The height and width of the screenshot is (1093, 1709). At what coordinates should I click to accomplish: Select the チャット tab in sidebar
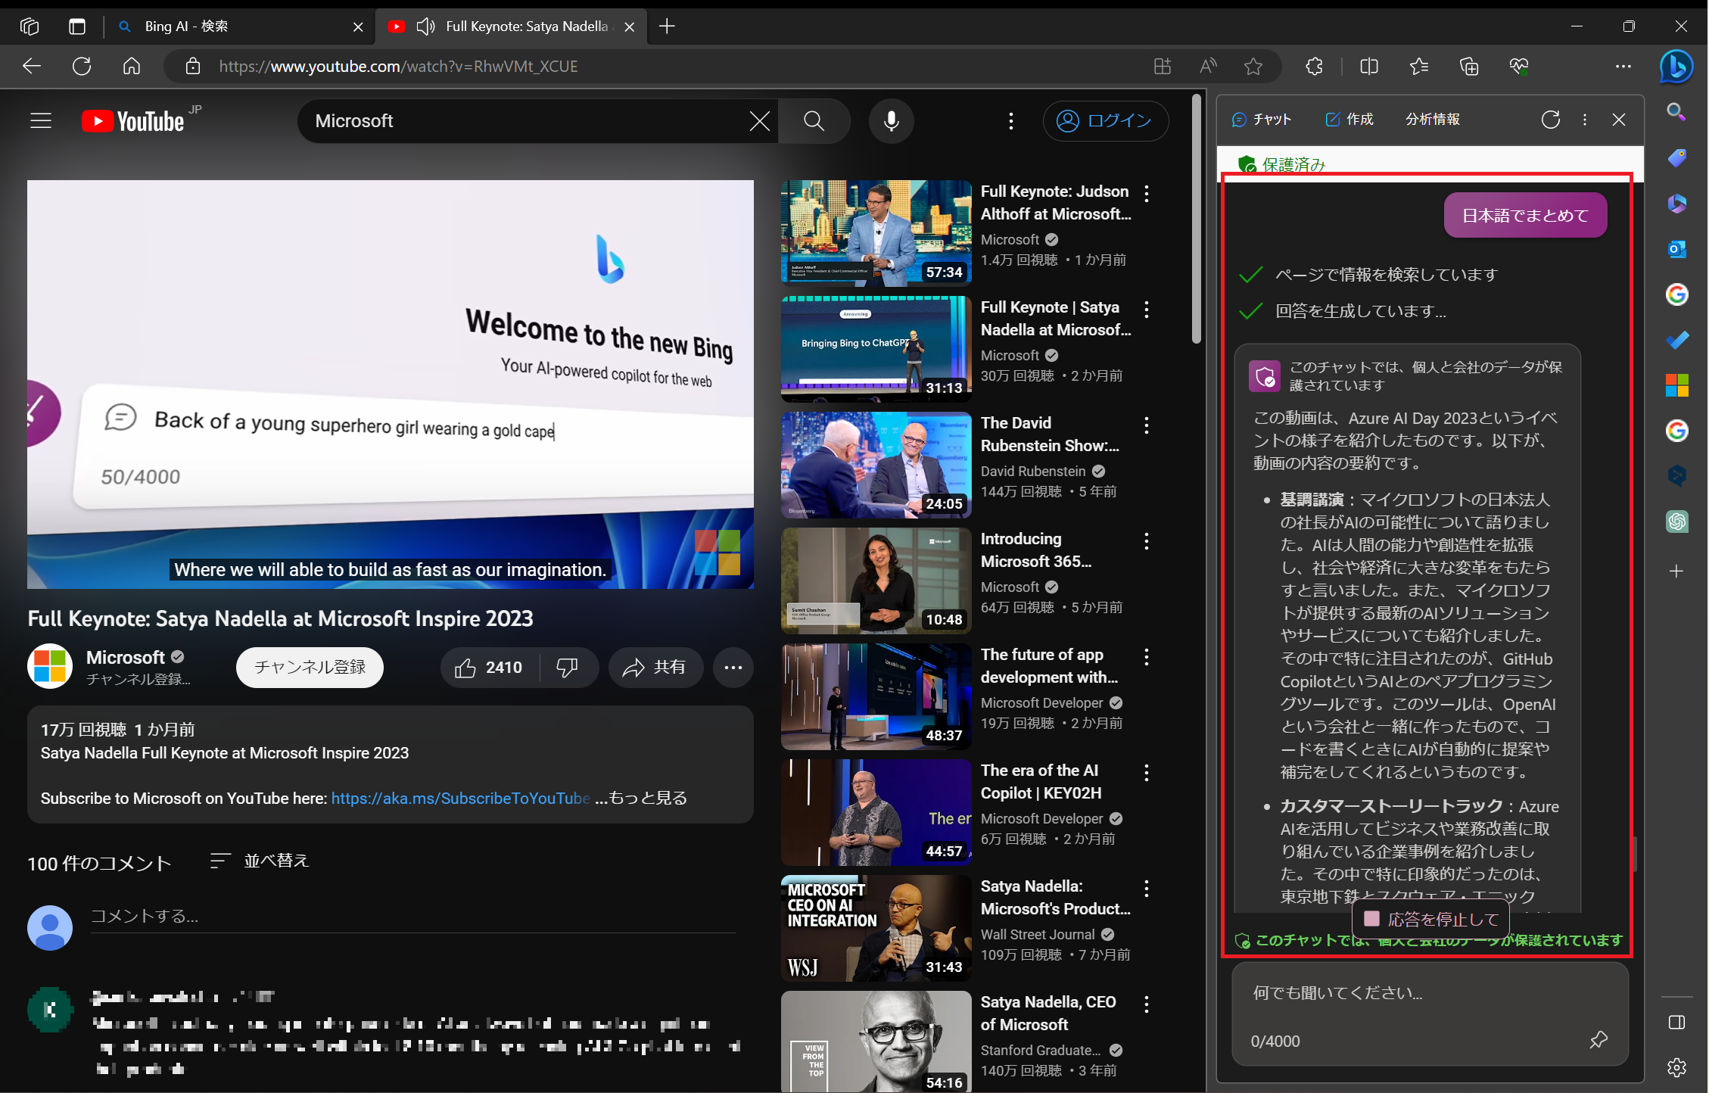pos(1262,120)
